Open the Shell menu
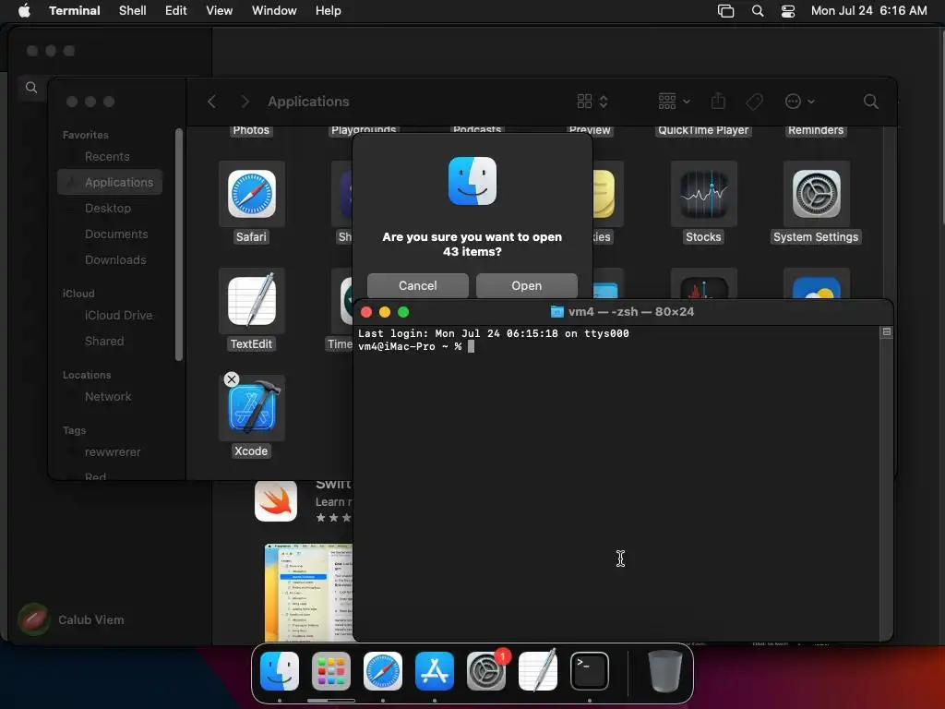This screenshot has width=945, height=709. point(133,11)
